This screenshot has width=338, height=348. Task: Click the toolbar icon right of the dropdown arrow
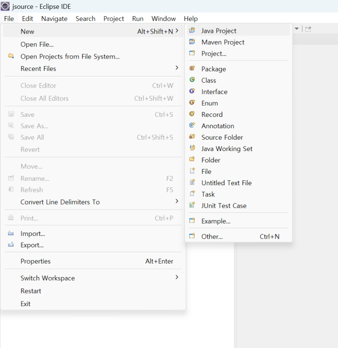[308, 29]
